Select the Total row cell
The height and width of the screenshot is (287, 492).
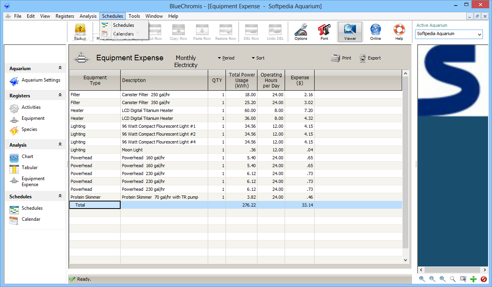[x=95, y=205]
